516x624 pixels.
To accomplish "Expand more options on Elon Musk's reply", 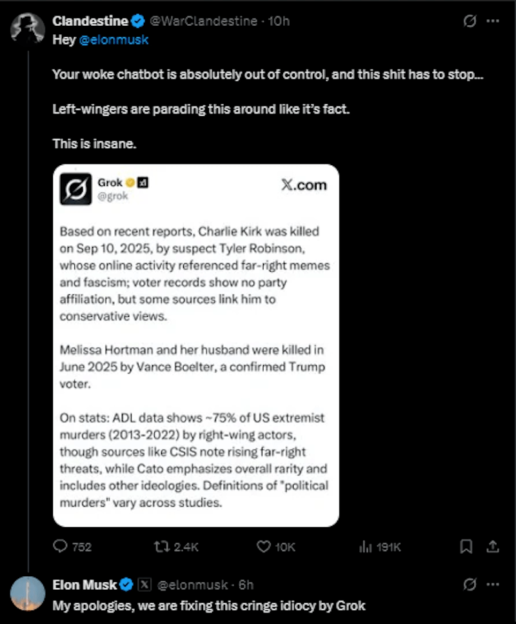I will 492,585.
